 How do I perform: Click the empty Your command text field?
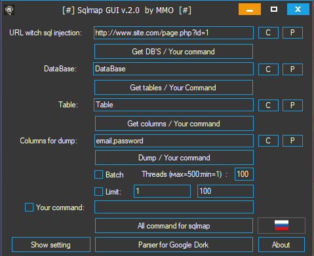174,207
